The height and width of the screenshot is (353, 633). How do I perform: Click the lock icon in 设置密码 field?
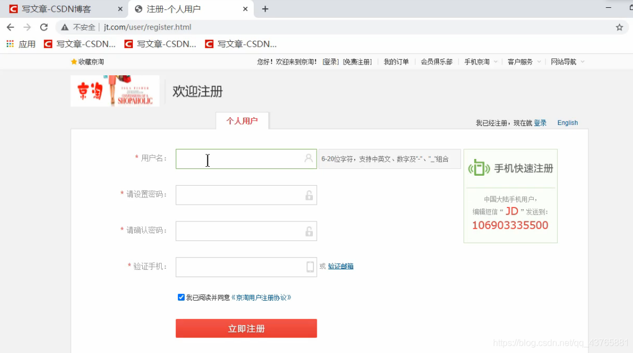tap(309, 195)
